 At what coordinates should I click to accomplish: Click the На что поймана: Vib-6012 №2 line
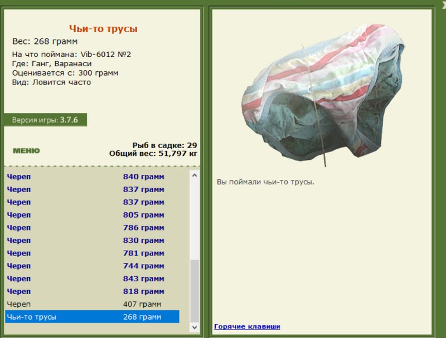[71, 54]
